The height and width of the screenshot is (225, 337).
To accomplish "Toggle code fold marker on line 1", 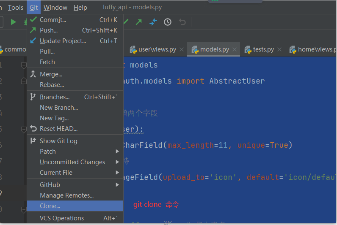I will click(x=24, y=65).
